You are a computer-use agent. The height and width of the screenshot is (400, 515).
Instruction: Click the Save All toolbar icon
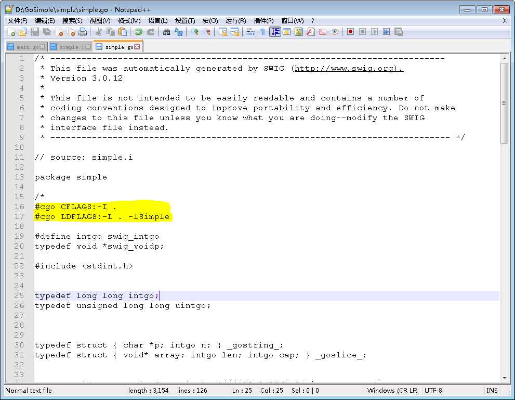(x=47, y=32)
